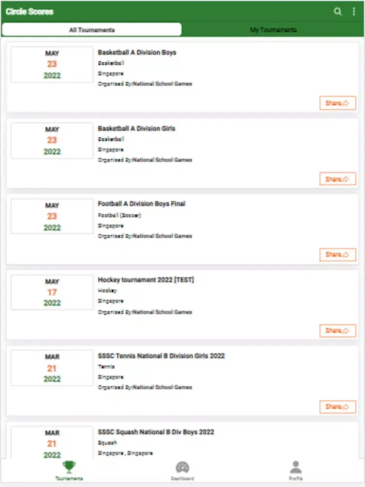Screen dimensions: 365x487
Task: Share SSSC Tennis National B Division Girls
Action: 338,407
